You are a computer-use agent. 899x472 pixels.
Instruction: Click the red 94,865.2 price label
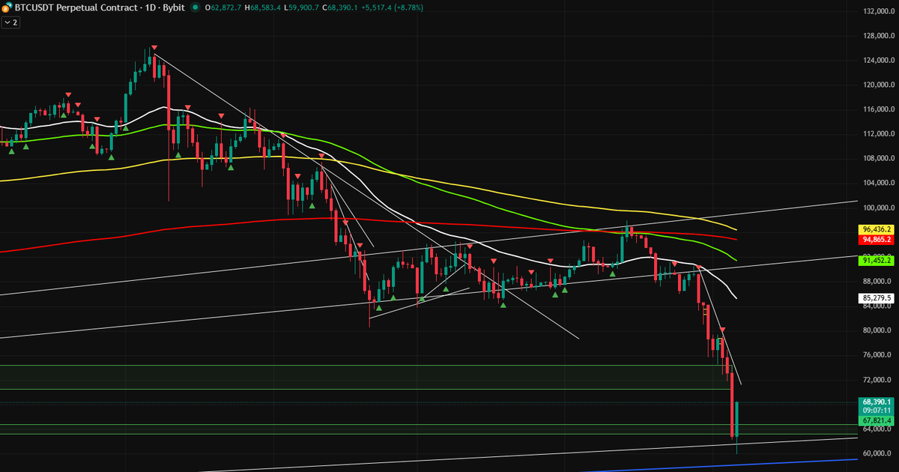(x=875, y=240)
